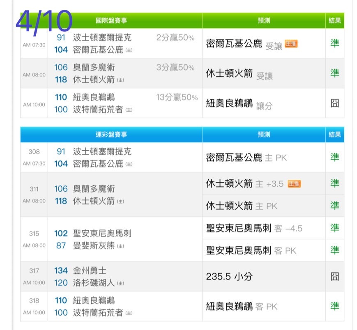Select the 密爾瓦基公鹿 主 PK prediction
Image resolution: width=357 pixels, height=330 pixels.
(x=246, y=158)
